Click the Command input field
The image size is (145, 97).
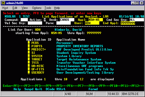tap(24, 20)
